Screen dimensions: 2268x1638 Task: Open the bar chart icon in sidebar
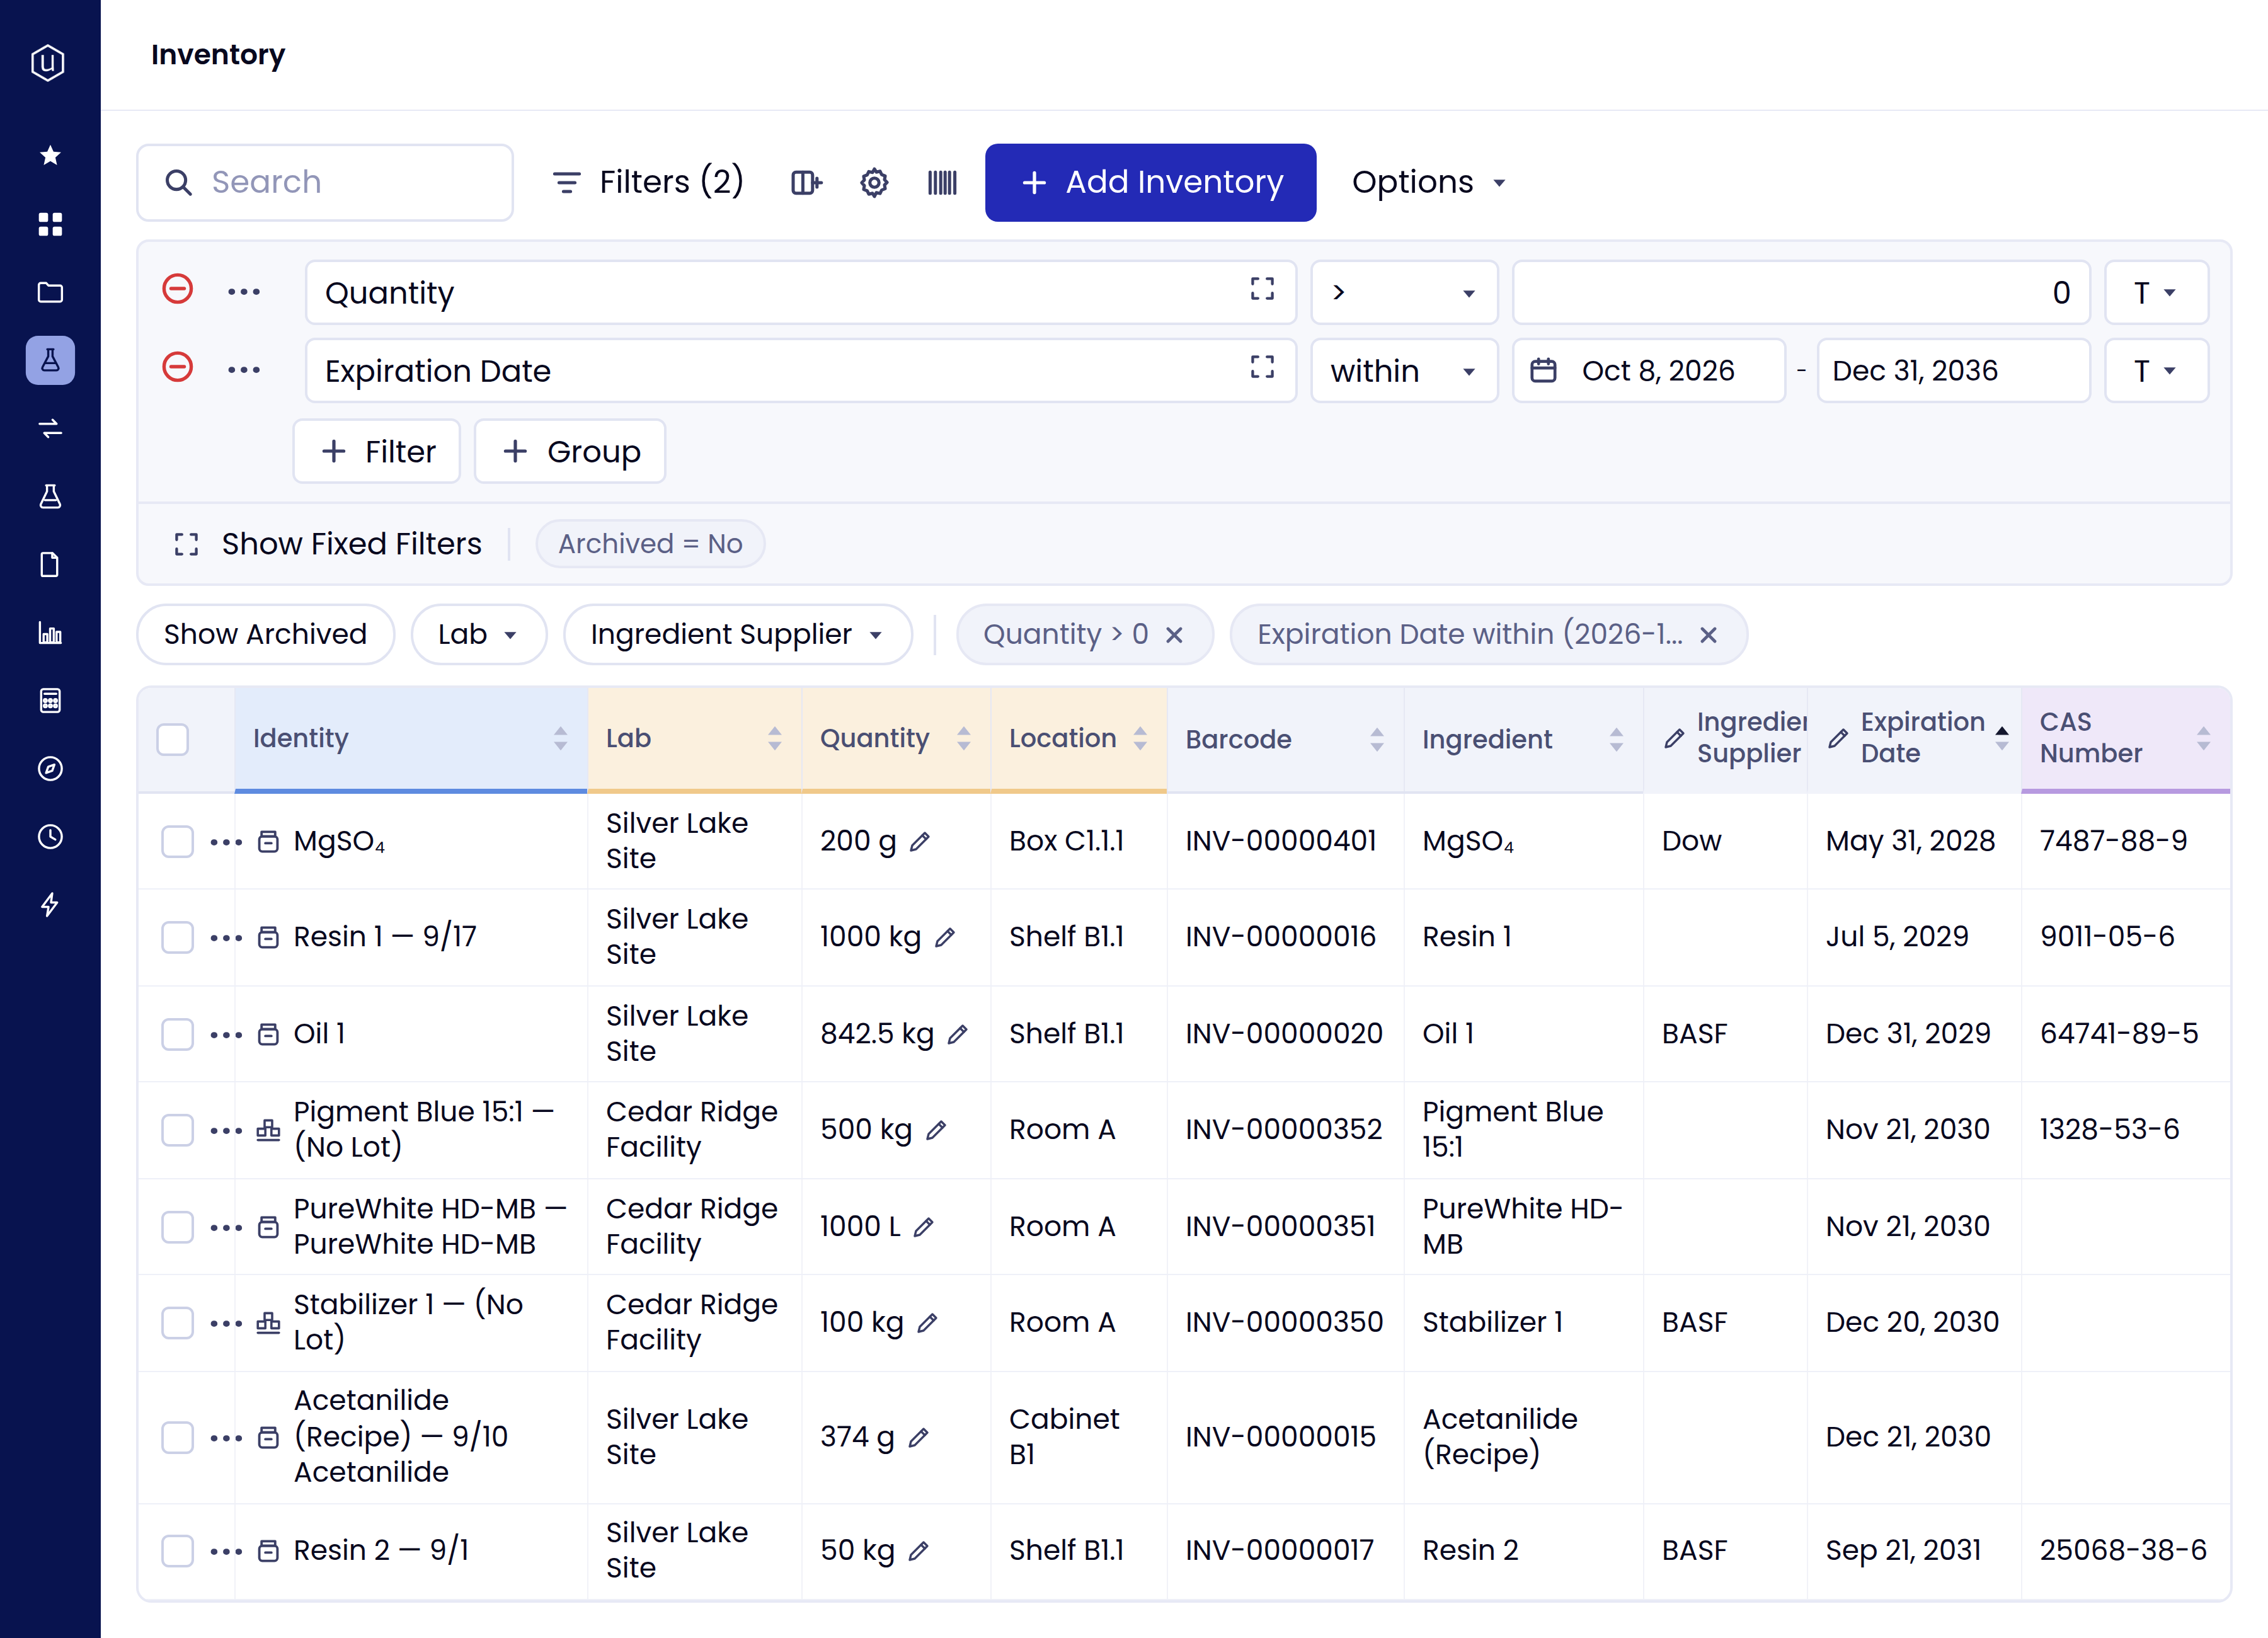(50, 633)
